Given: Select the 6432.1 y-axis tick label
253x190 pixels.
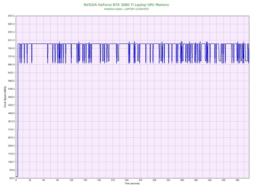Looking at the screenshot, I should click(x=11, y=73).
